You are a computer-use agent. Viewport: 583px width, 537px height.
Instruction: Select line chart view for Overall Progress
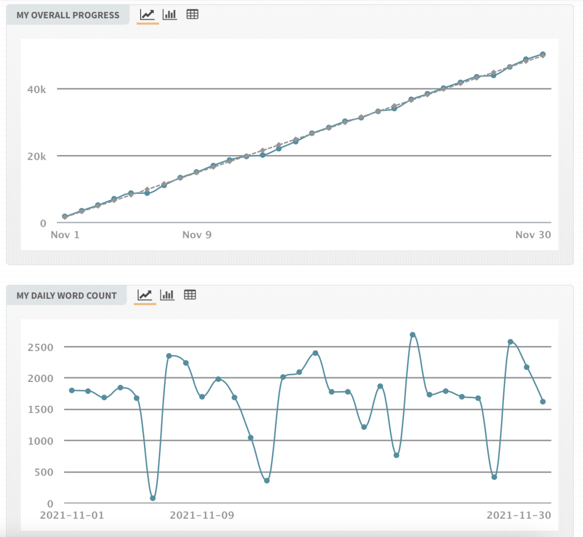[x=148, y=15]
